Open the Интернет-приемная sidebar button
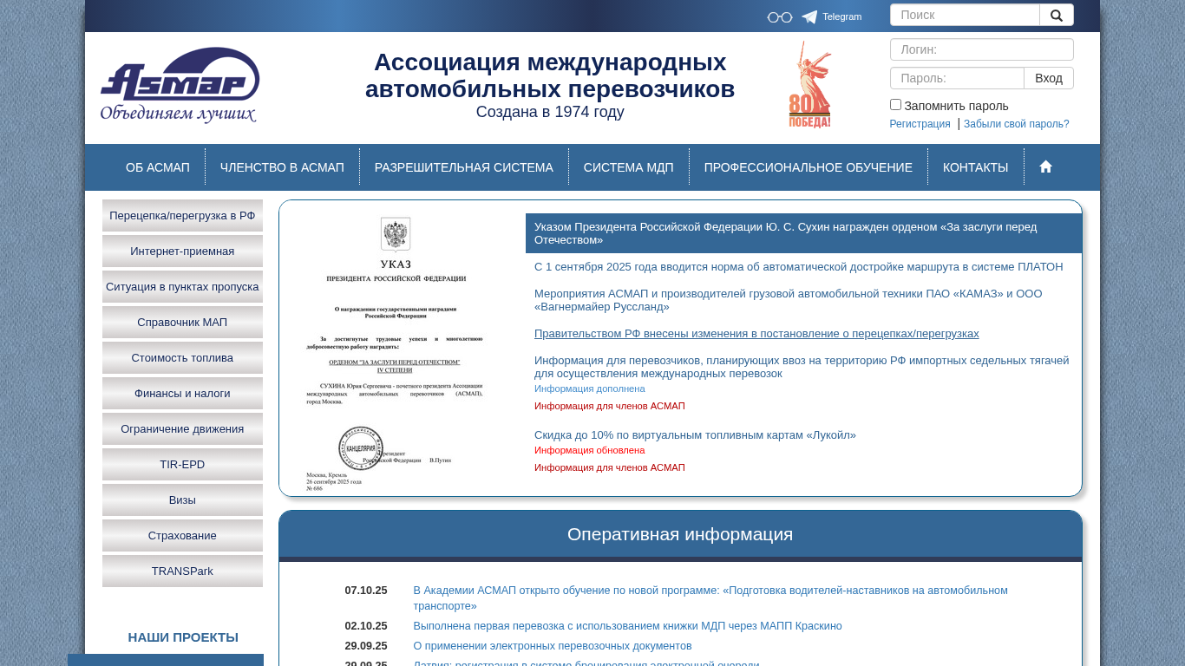The width and height of the screenshot is (1185, 666). (182, 251)
